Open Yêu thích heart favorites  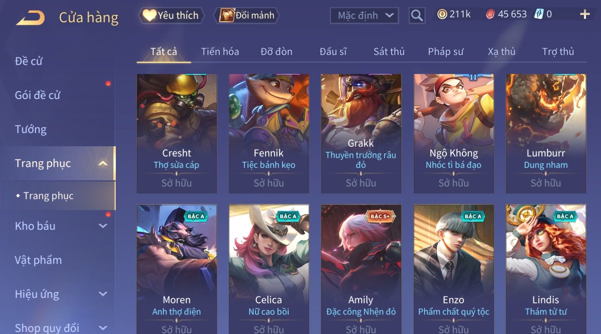pyautogui.click(x=171, y=16)
